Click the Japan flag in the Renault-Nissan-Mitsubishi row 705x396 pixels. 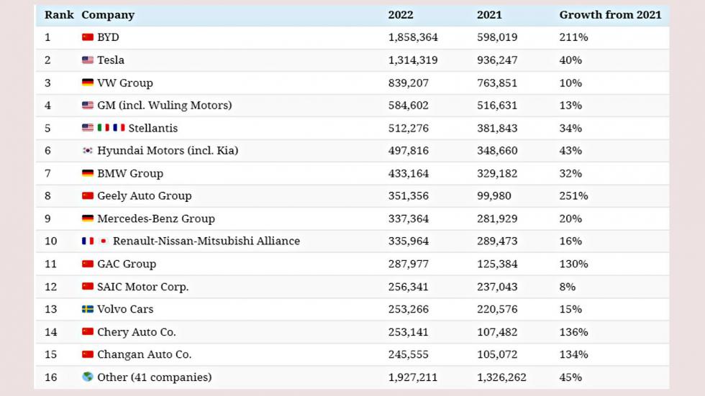(104, 241)
